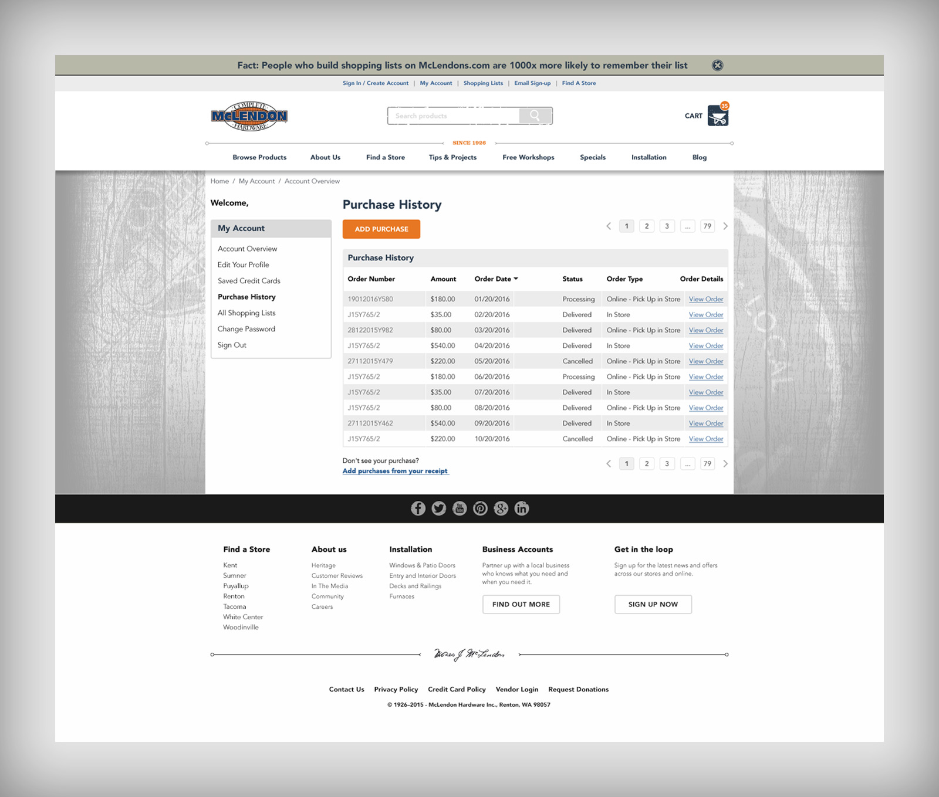Open the Pinterest social icon
This screenshot has width=939, height=797.
[480, 508]
